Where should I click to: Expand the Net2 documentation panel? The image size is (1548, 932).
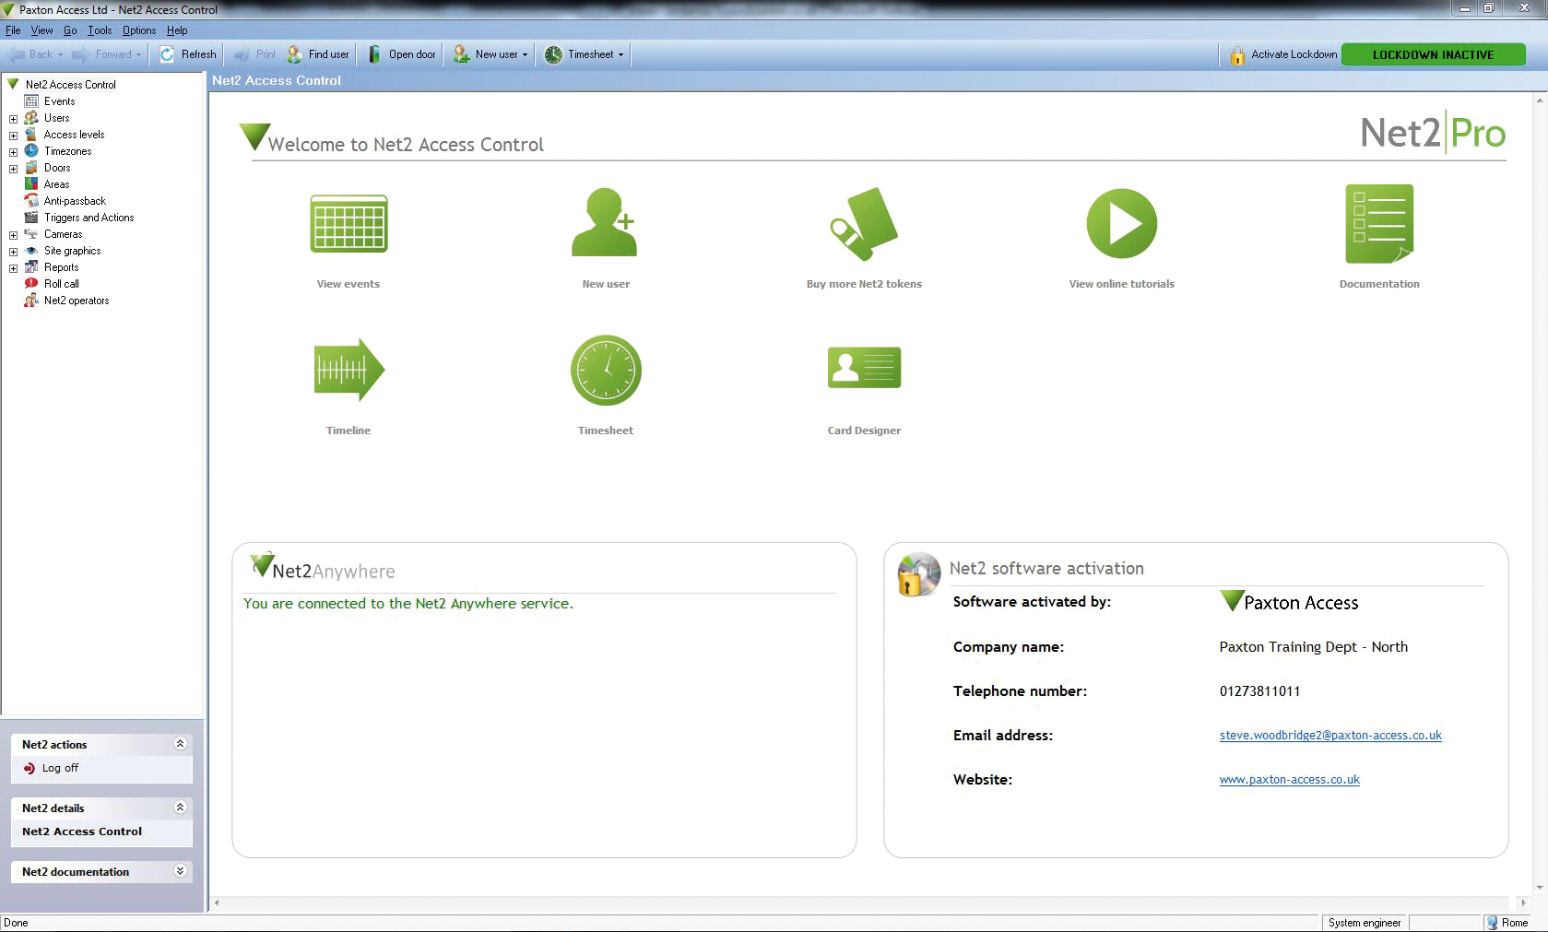tap(180, 871)
